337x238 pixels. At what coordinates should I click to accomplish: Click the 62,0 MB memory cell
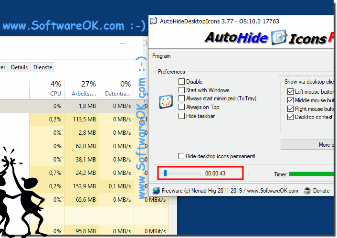[x=82, y=146]
